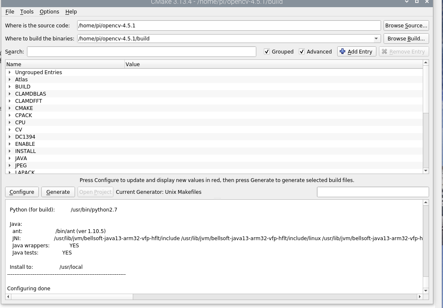Expand the Ungrouped Entries group
The image size is (443, 308).
point(10,72)
